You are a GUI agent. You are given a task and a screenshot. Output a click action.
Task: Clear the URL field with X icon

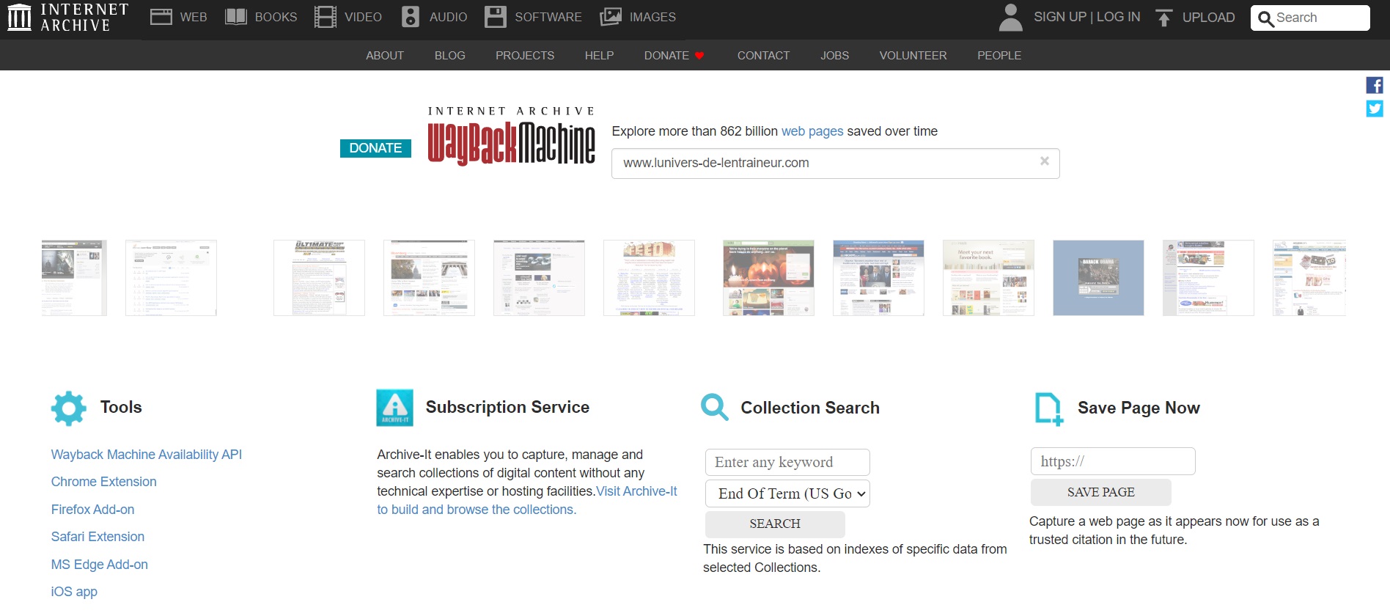pyautogui.click(x=1045, y=161)
